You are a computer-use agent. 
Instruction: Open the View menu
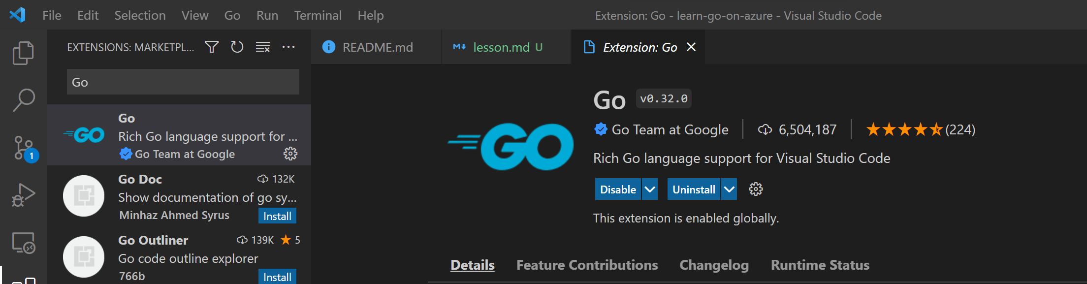tap(194, 15)
